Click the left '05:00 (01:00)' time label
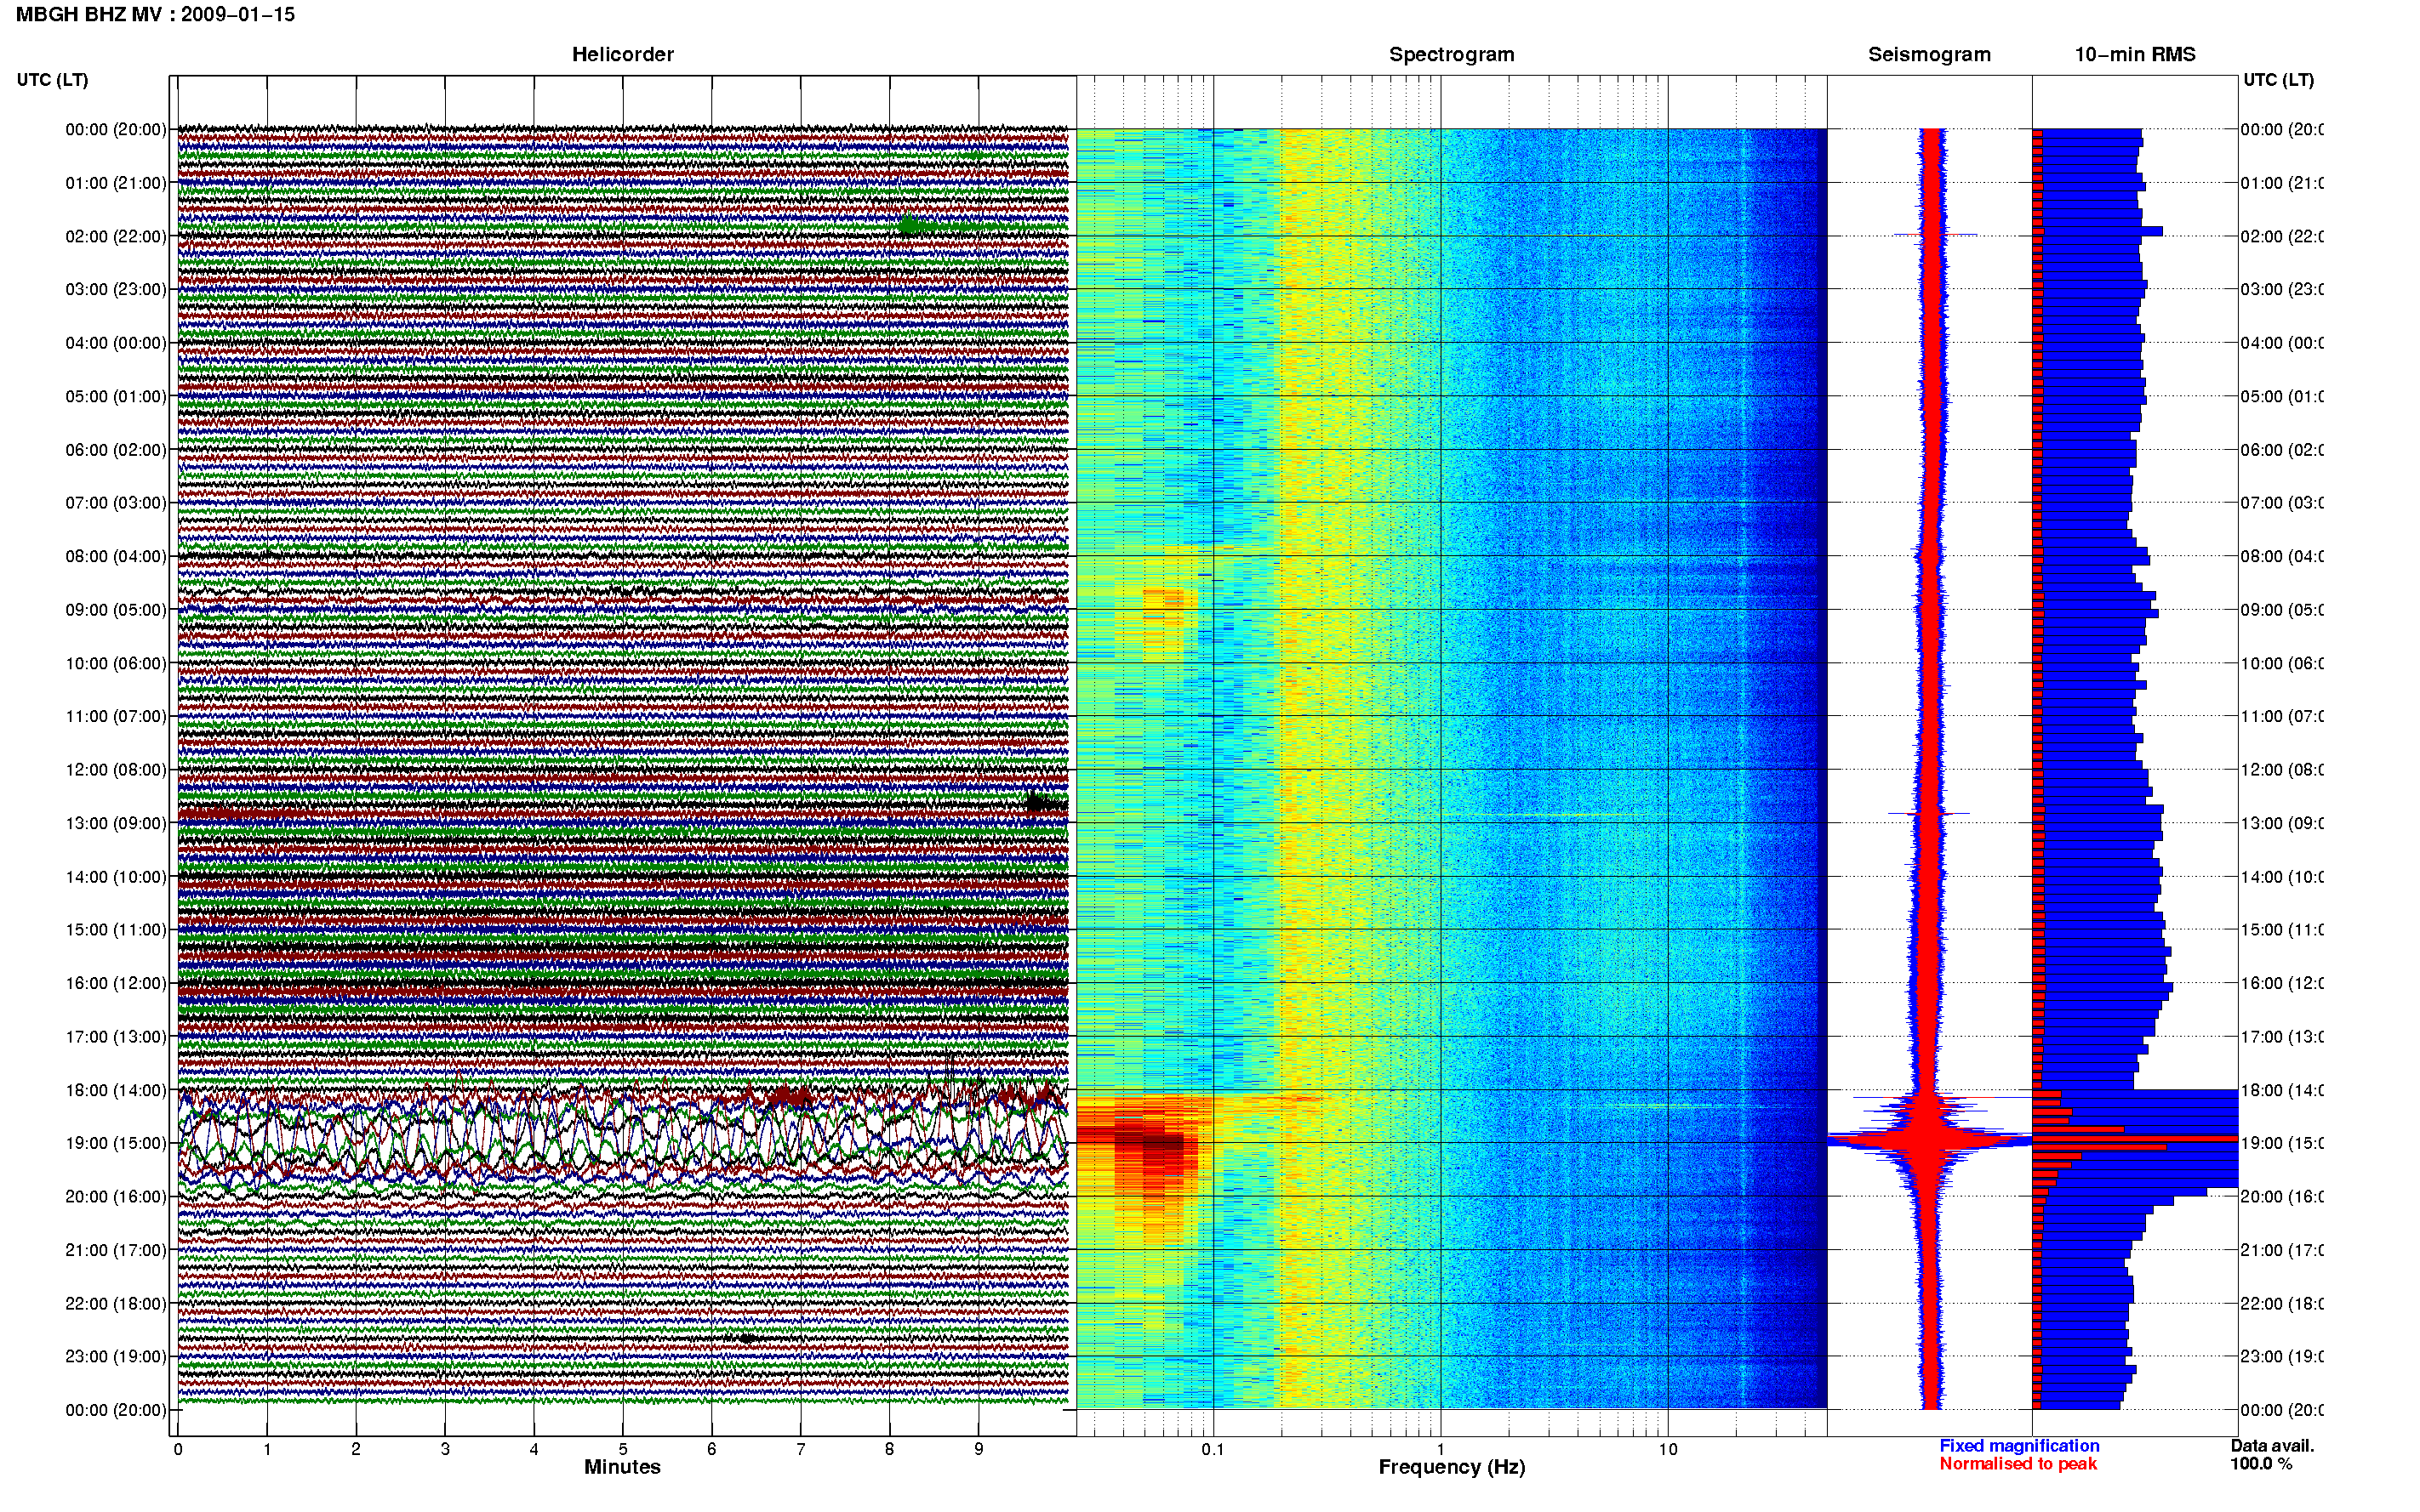The width and height of the screenshot is (2420, 1512). [x=116, y=396]
